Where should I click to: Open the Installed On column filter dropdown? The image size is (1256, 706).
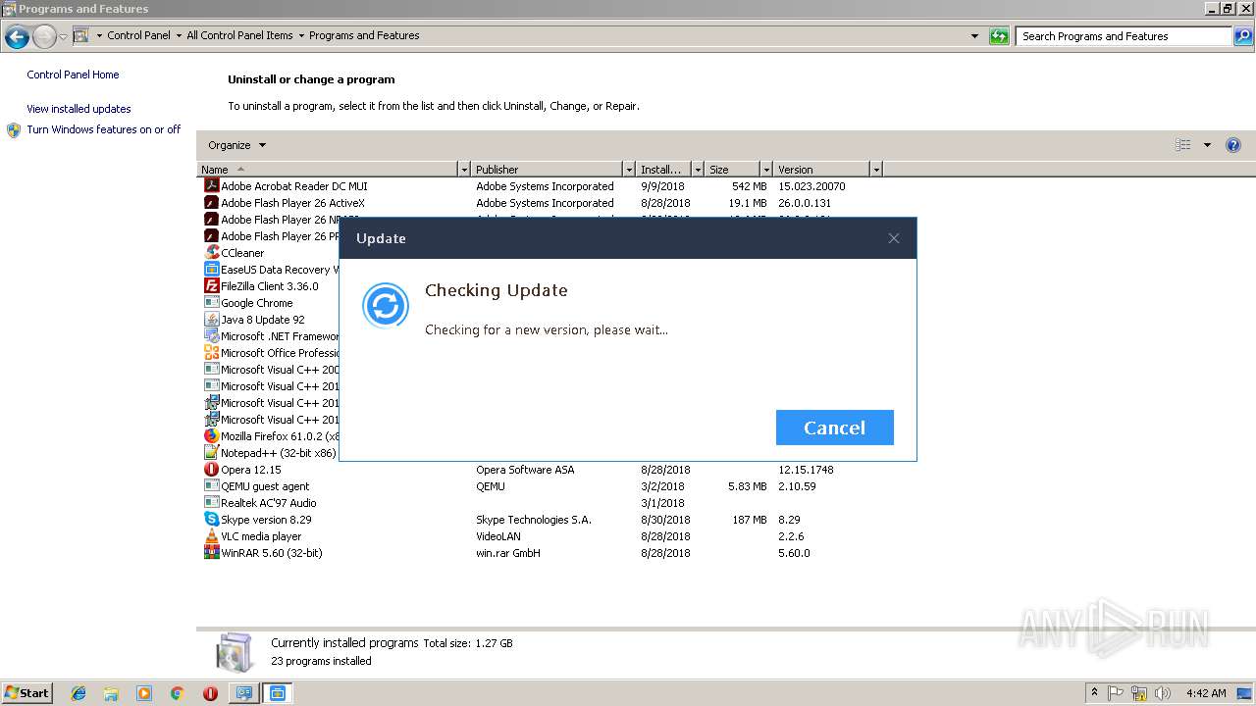pos(698,170)
